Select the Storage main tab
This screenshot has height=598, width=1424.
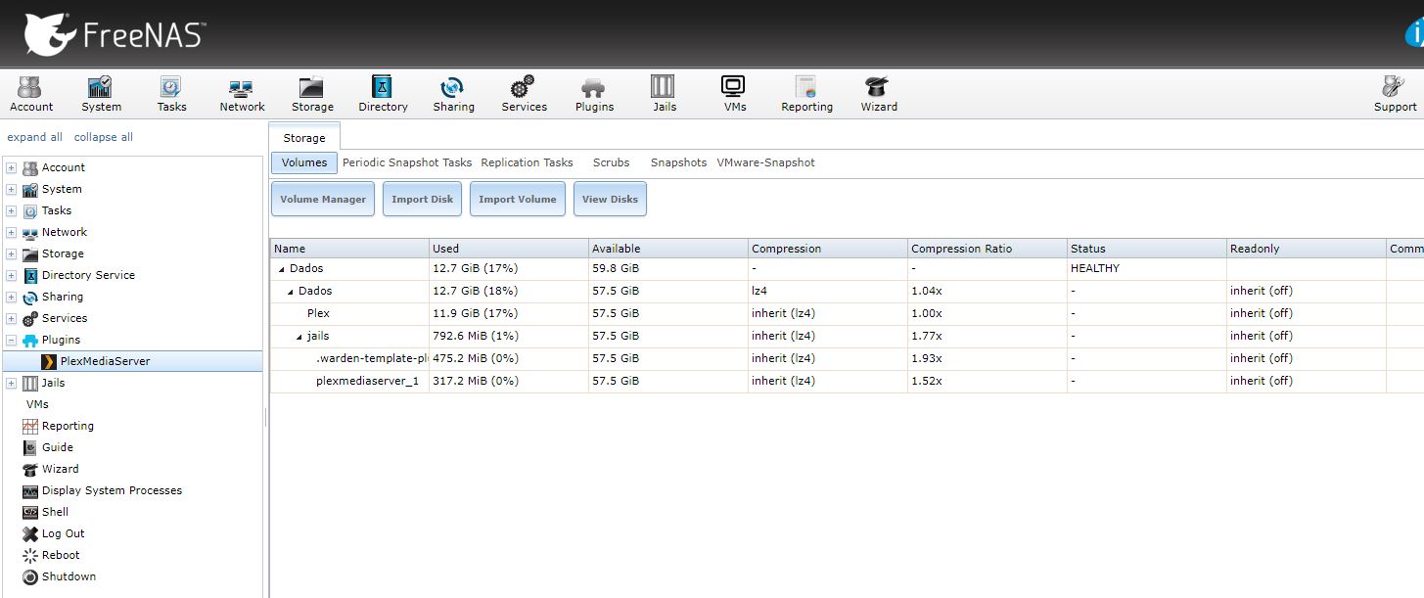(x=304, y=138)
